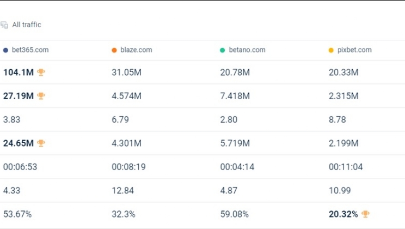Open the blaze.com domain link
This screenshot has width=405, height=229.
tap(137, 50)
